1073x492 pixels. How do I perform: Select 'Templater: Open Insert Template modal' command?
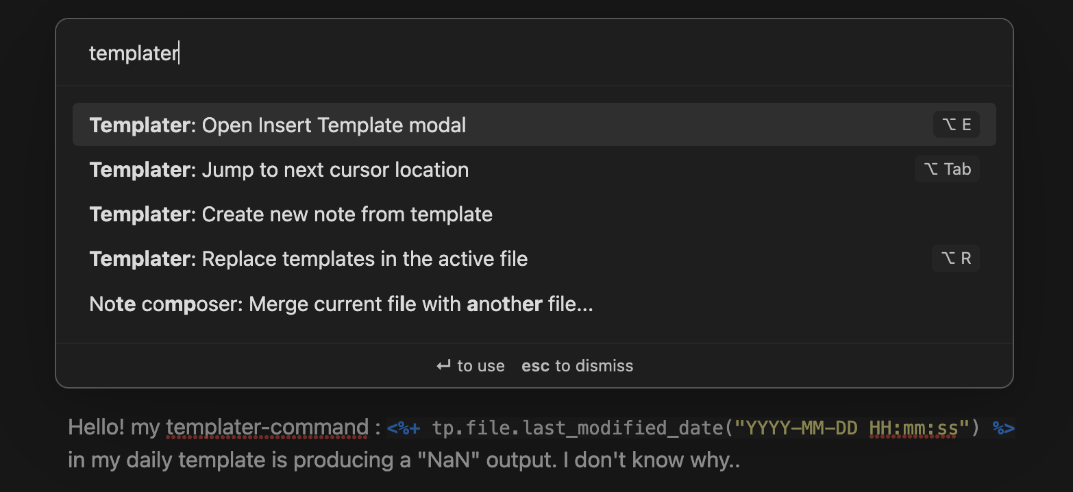pyautogui.click(x=277, y=125)
